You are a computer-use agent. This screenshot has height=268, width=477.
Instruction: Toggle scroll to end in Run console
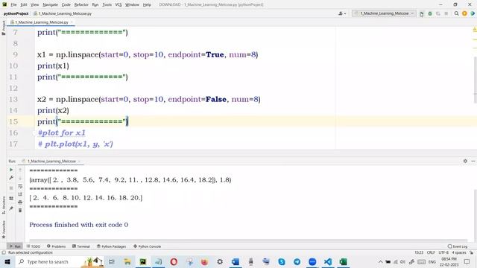coord(20,194)
